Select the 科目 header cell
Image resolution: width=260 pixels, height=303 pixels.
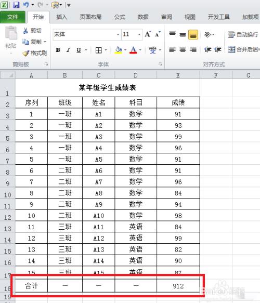tap(136, 102)
